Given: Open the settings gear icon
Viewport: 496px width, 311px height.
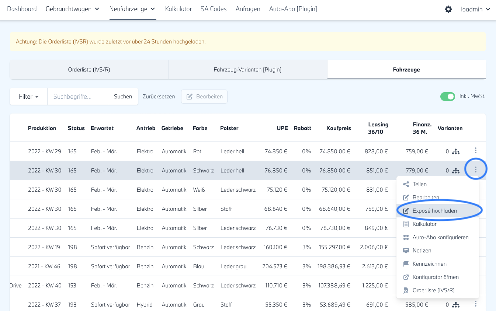Looking at the screenshot, I should coord(448,9).
